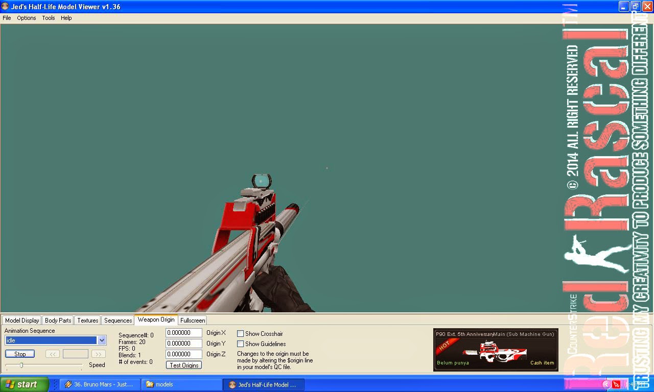Enable the Show Guidelines checkbox
The width and height of the screenshot is (654, 392).
tap(240, 344)
